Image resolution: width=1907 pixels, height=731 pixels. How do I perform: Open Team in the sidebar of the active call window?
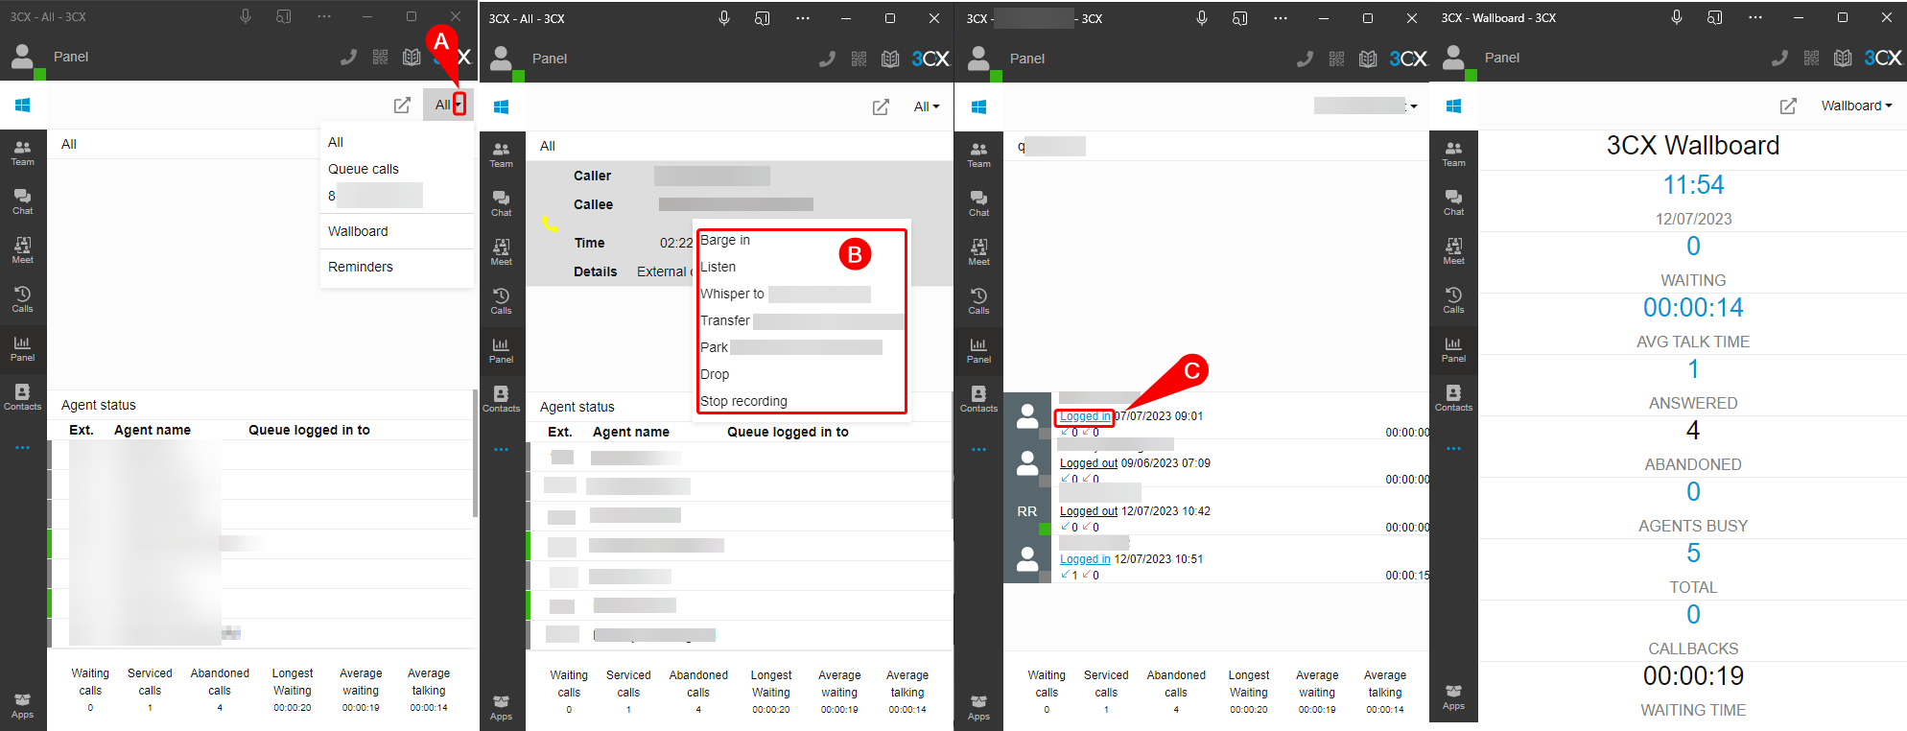[x=501, y=154]
